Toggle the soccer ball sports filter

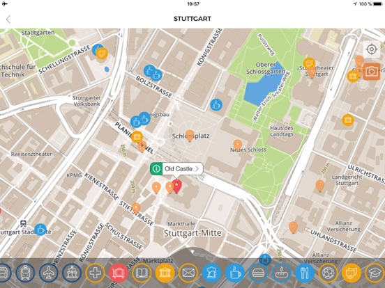[328, 273]
